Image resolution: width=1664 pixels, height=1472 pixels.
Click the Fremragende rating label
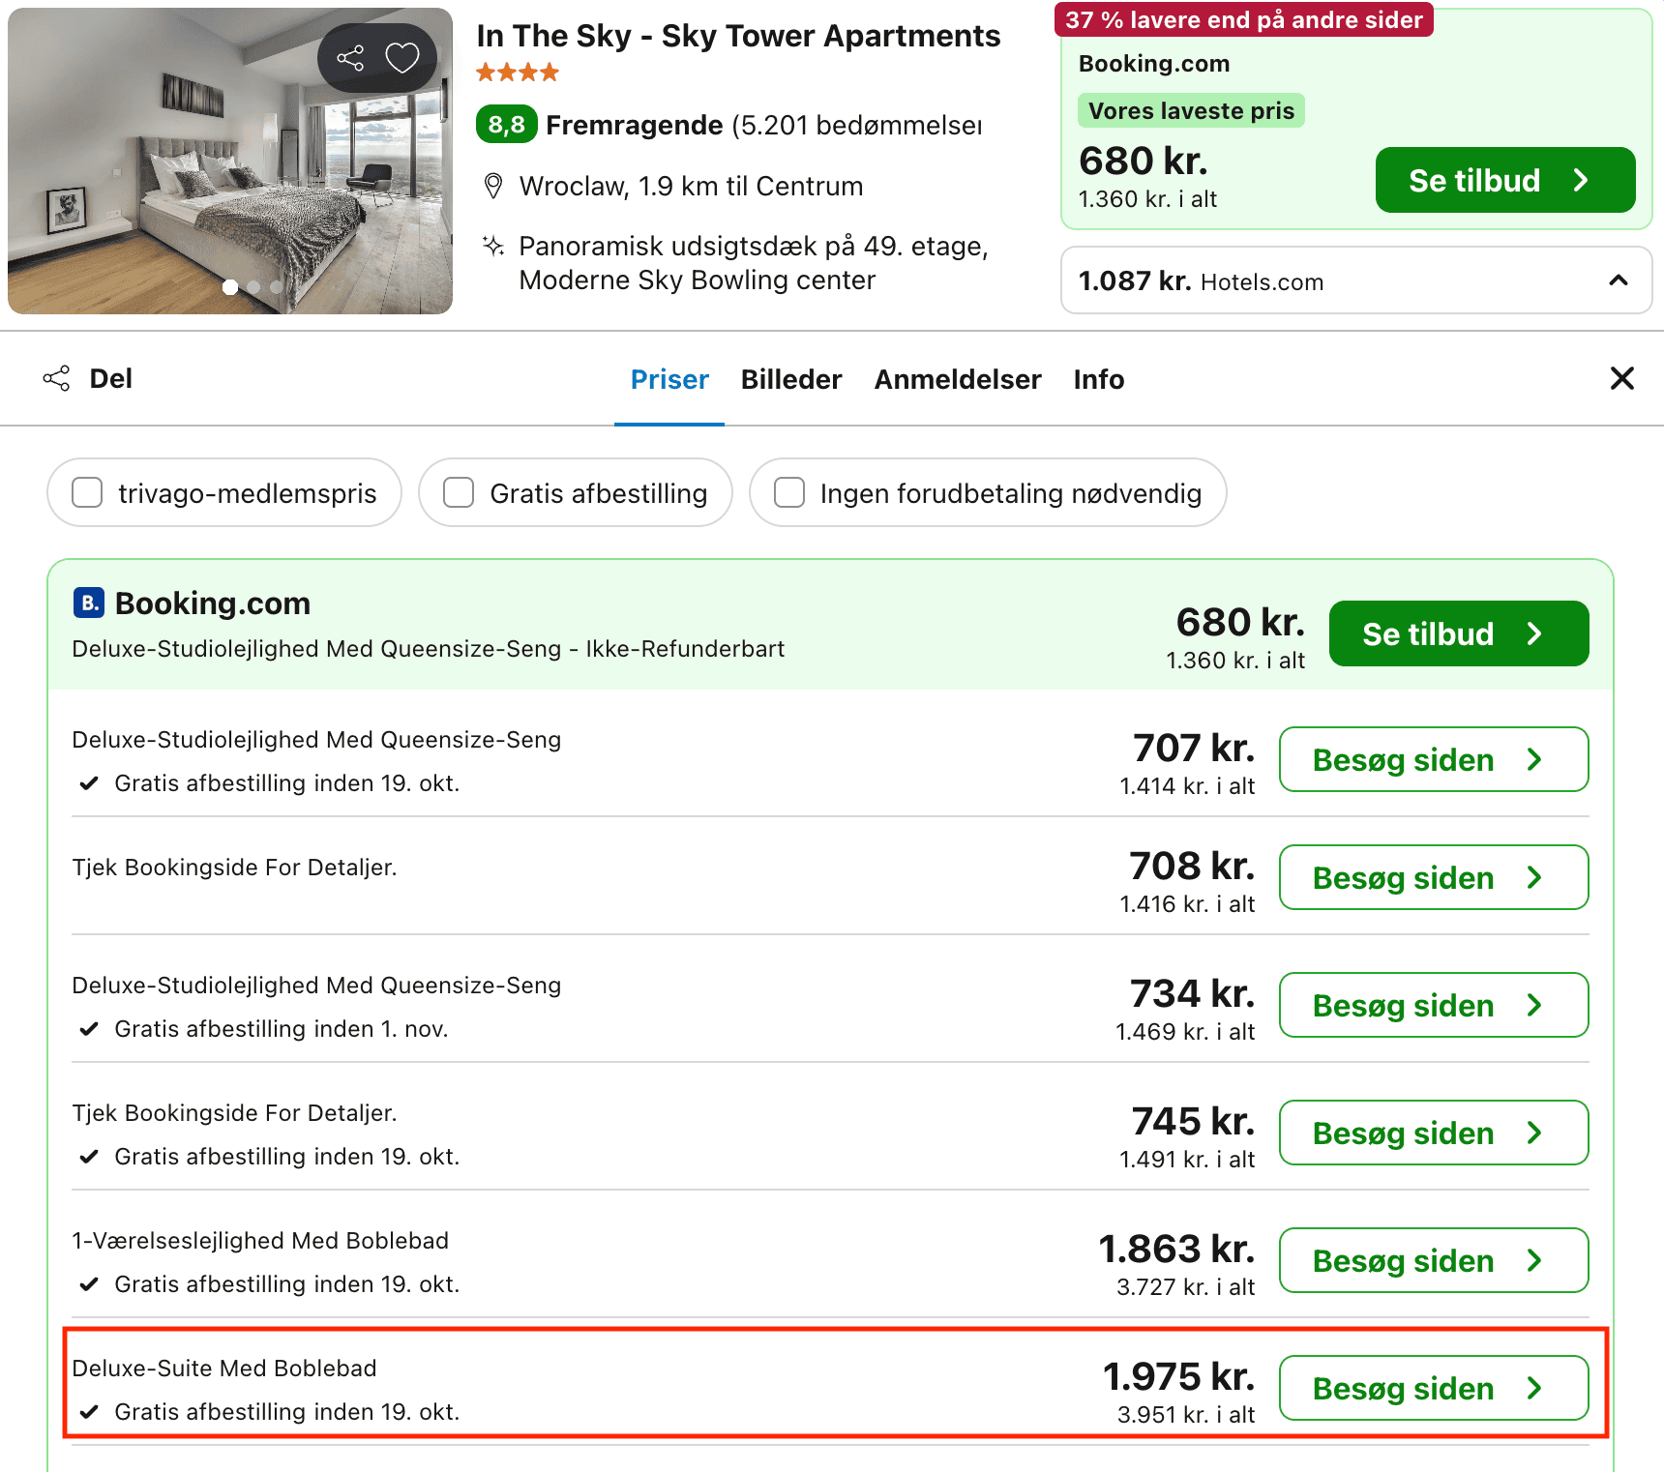[x=635, y=125]
